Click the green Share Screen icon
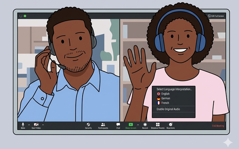Screen dimensions: 239x149 click(x=131, y=125)
